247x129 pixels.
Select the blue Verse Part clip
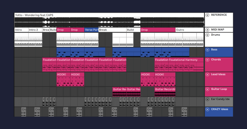(x=91, y=30)
